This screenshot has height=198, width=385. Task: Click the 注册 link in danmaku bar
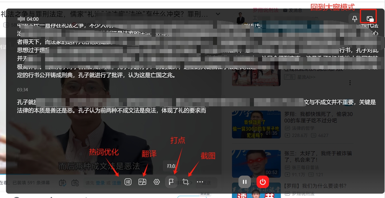click(117, 183)
